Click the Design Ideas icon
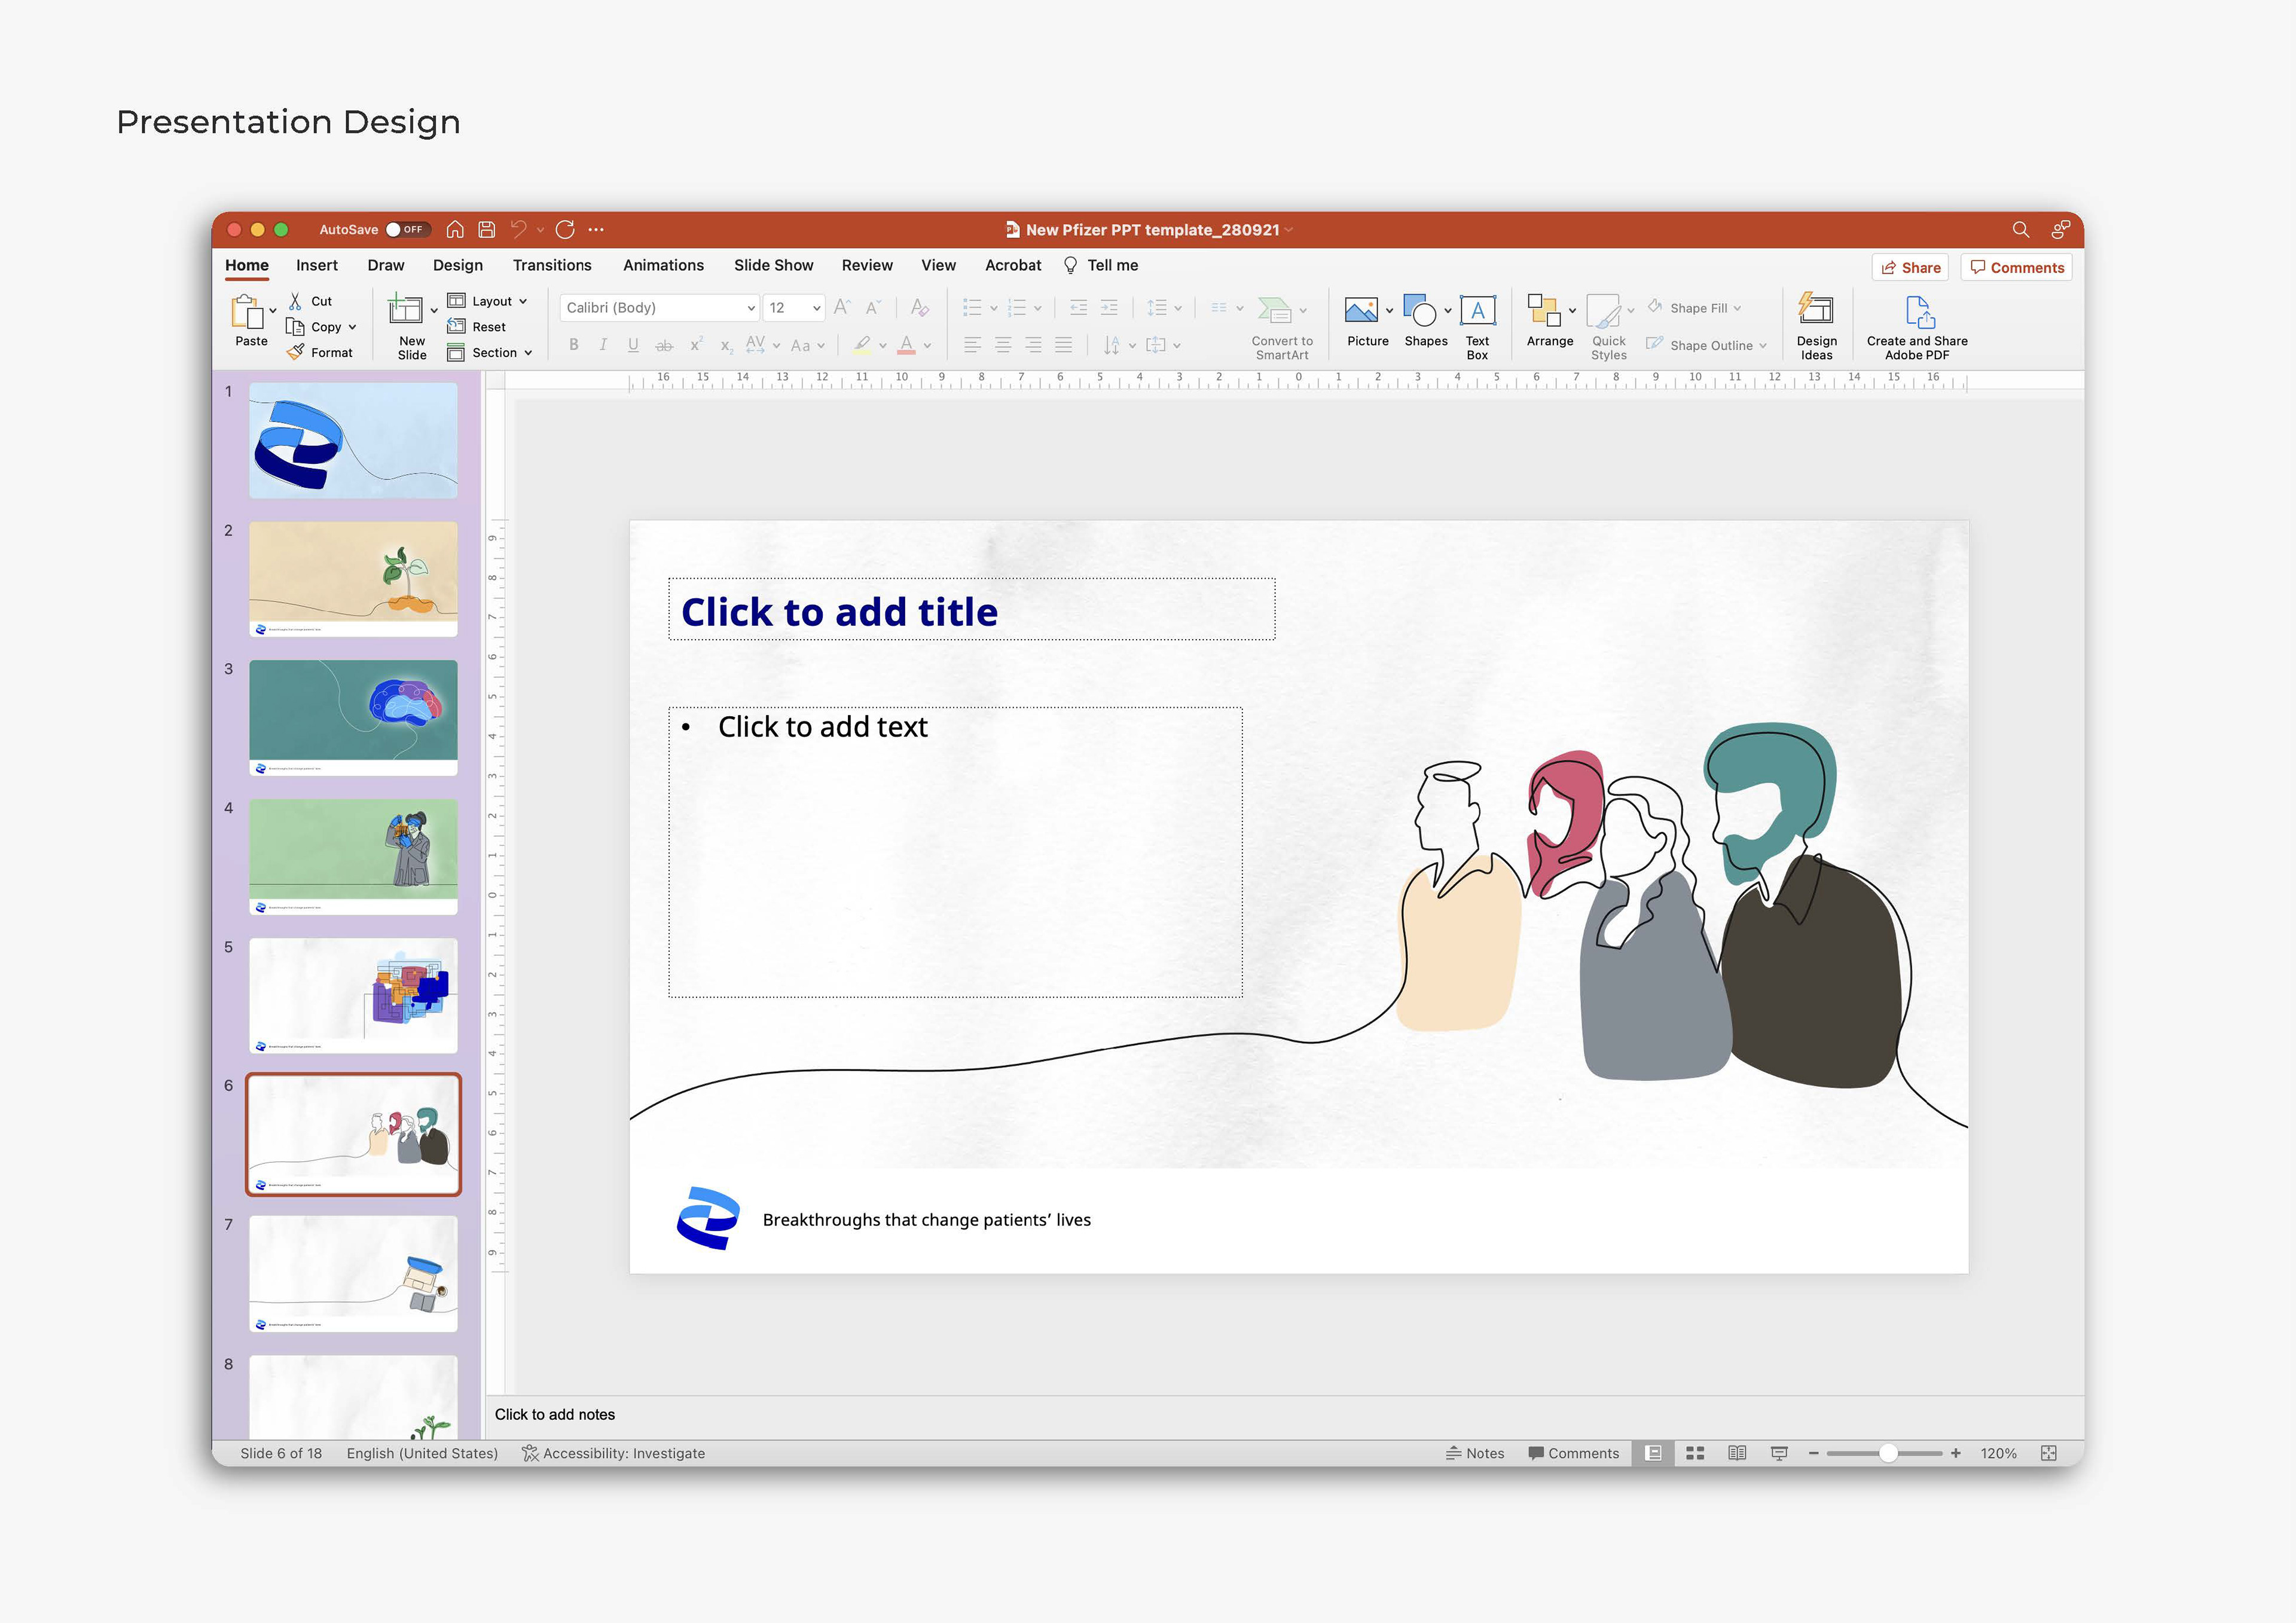The image size is (2296, 1623). [1816, 308]
